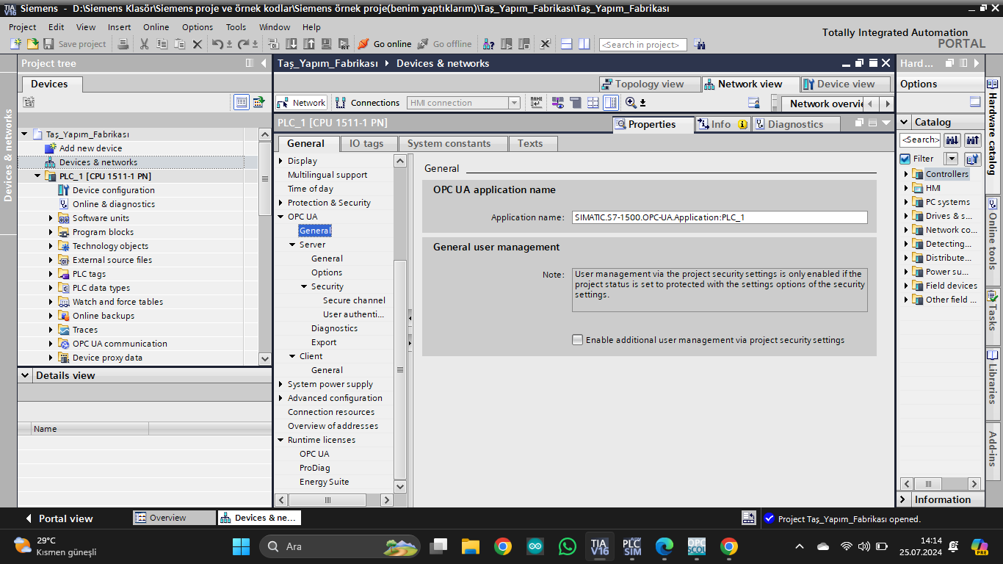
Task: Open the Online menu
Action: (156, 27)
